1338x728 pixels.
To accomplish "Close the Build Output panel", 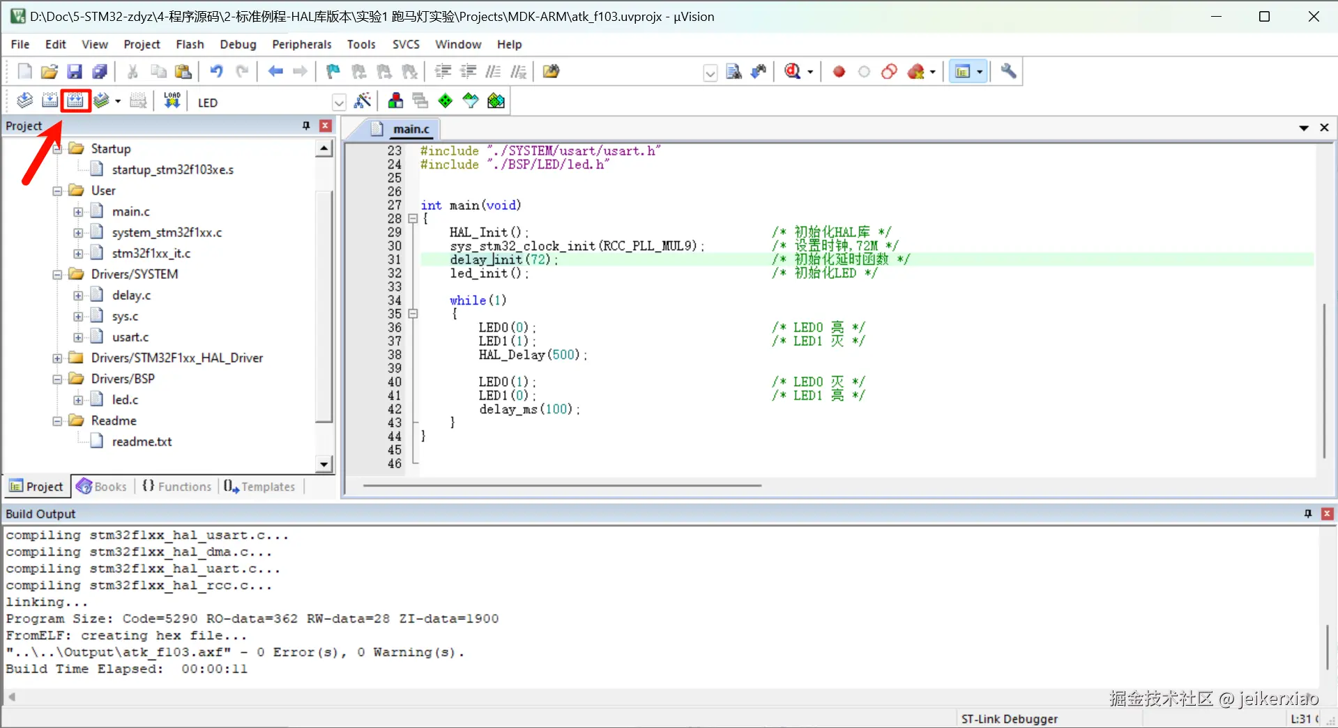I will click(x=1328, y=514).
